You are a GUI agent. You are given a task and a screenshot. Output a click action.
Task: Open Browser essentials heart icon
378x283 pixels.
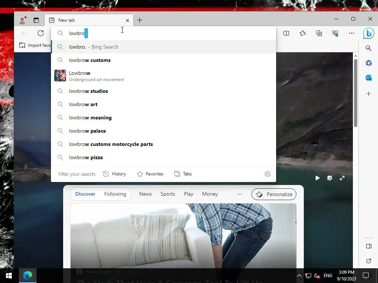[x=335, y=33]
